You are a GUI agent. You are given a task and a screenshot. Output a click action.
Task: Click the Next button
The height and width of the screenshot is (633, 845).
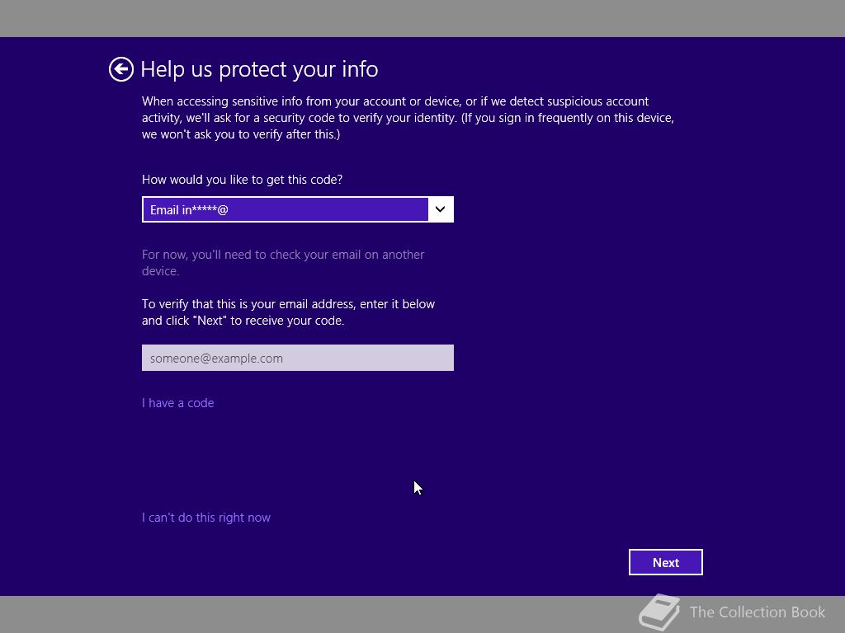pos(666,562)
